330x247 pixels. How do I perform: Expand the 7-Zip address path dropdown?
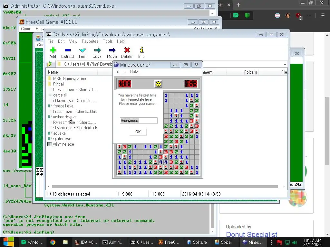(285, 64)
